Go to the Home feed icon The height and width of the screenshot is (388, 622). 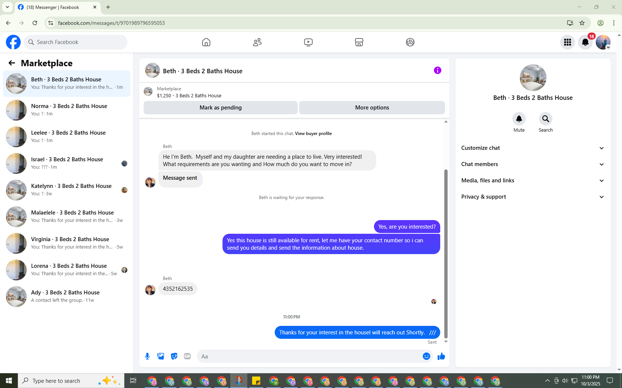tap(206, 42)
